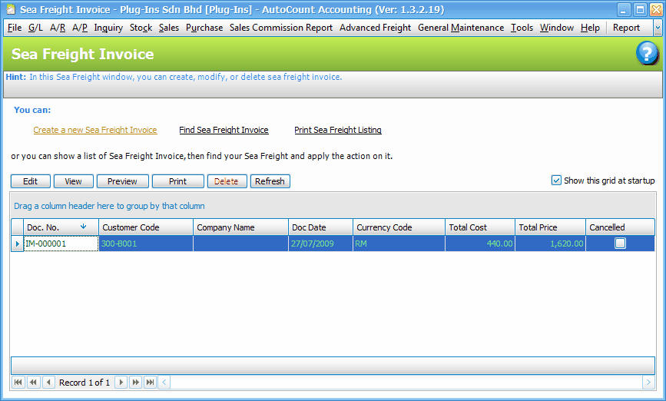
Task: Sort by Customer Code column header
Action: [x=146, y=227]
